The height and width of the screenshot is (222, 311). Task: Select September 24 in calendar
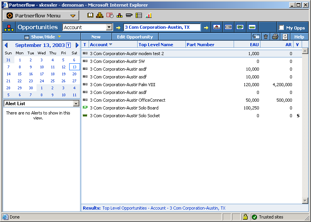pyautogui.click(x=42, y=81)
